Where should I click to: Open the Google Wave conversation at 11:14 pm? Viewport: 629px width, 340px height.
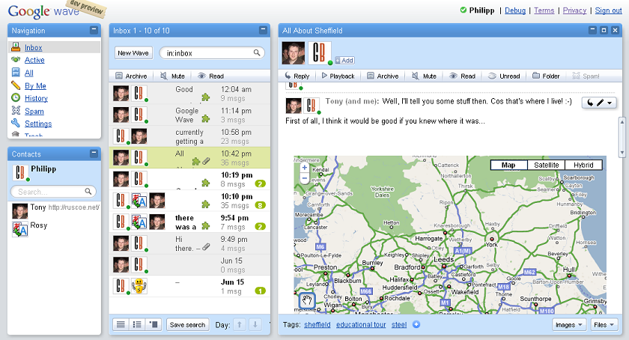(189, 115)
